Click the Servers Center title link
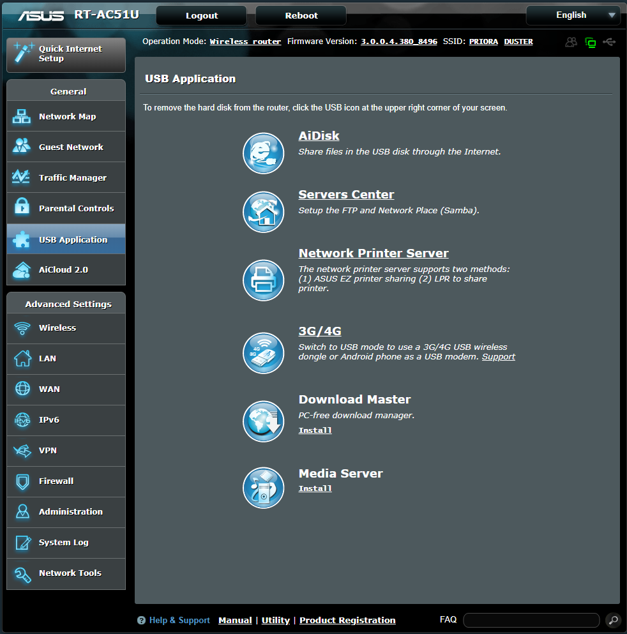 click(346, 195)
